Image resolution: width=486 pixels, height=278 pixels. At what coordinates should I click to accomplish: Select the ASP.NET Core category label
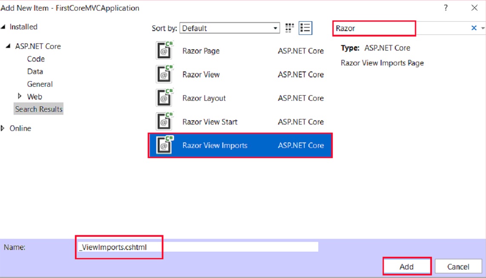tap(38, 46)
